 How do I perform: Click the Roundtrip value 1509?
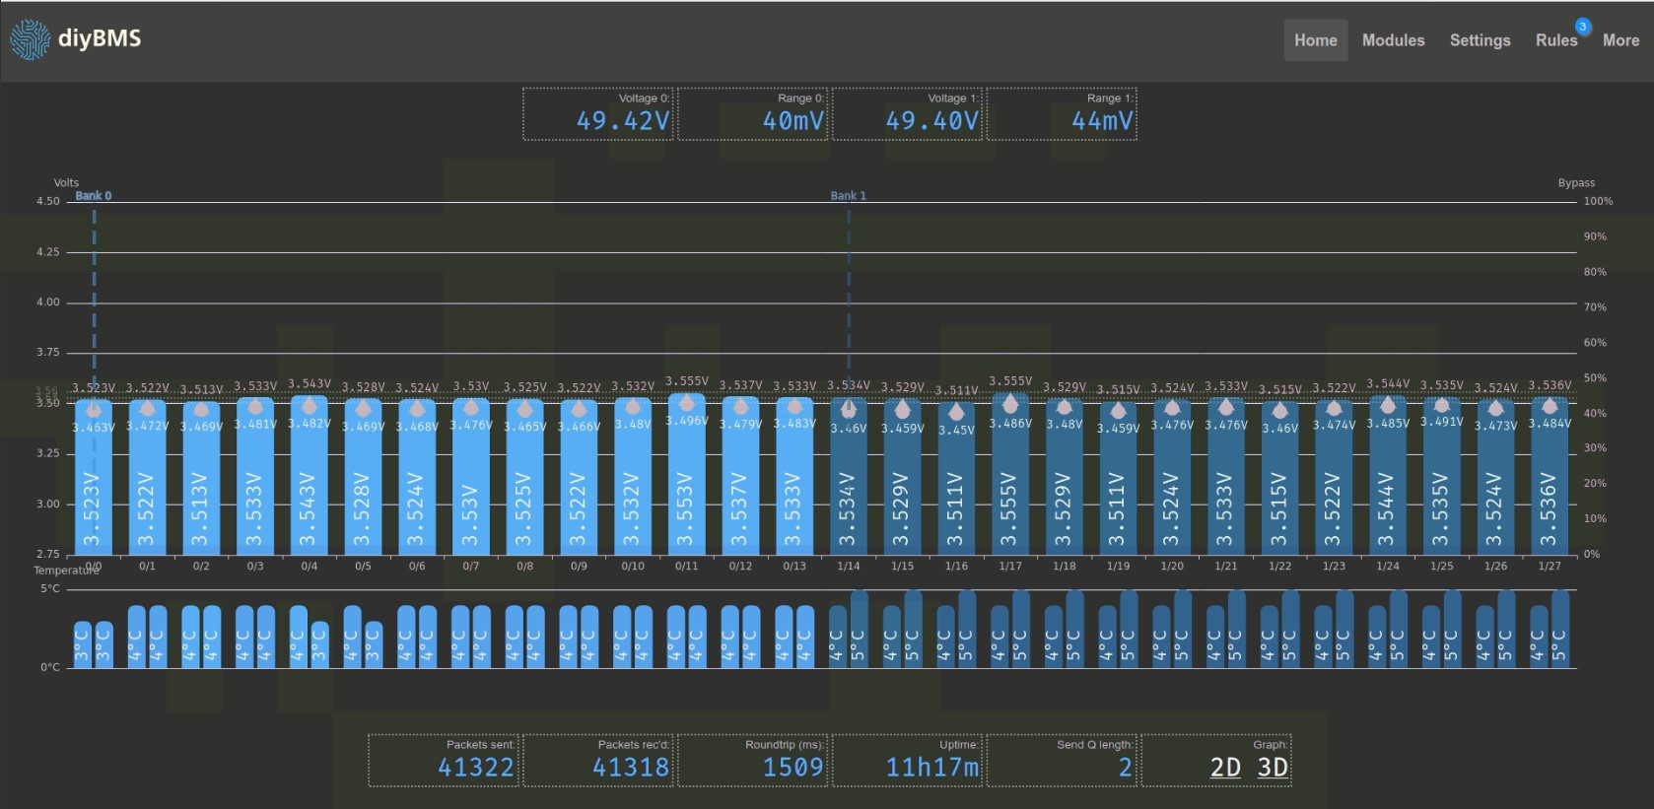(x=793, y=767)
